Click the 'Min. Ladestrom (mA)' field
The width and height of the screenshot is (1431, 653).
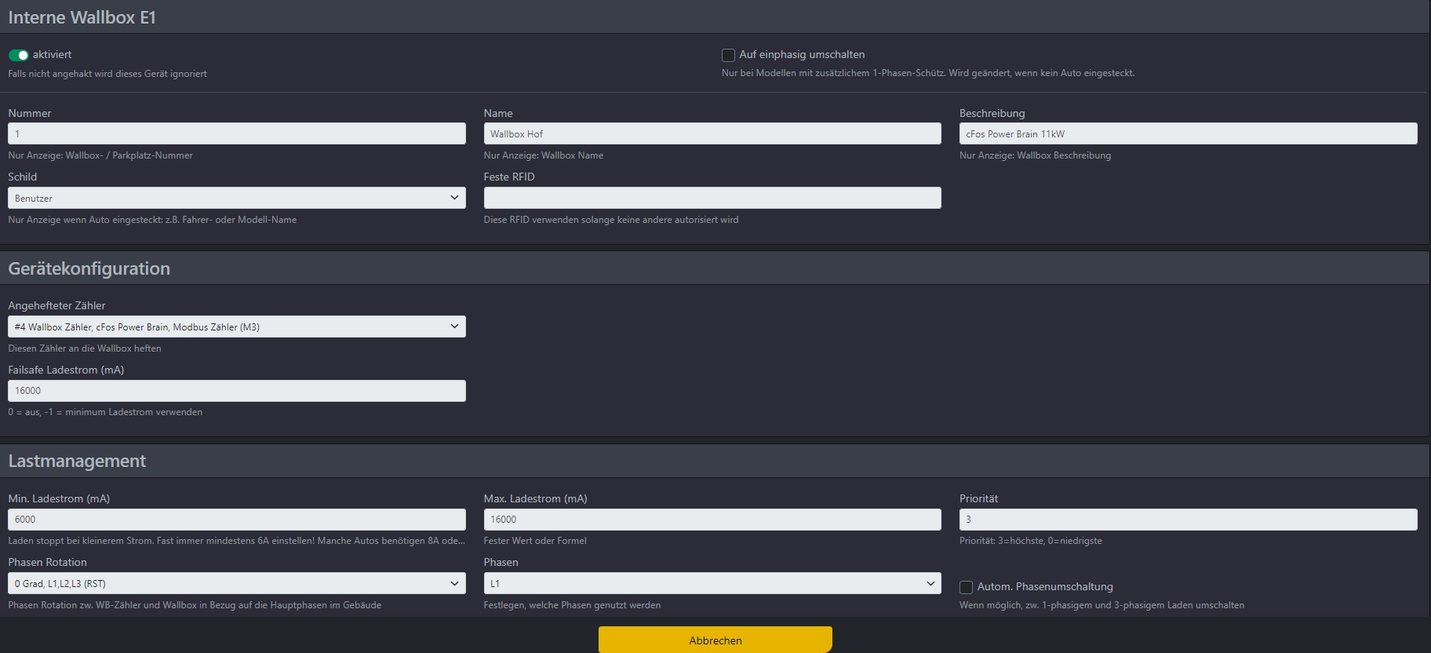pyautogui.click(x=236, y=520)
